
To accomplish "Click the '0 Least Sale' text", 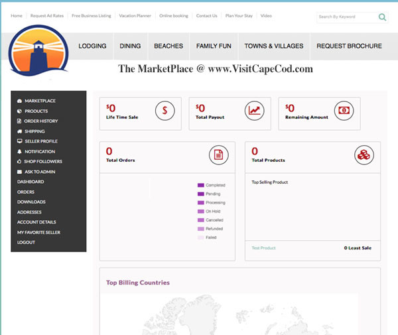I will pos(358,248).
